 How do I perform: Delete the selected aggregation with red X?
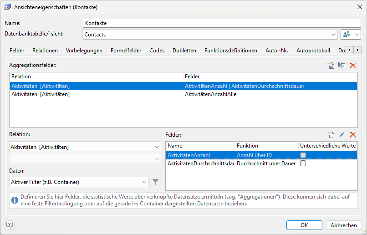tap(352, 66)
